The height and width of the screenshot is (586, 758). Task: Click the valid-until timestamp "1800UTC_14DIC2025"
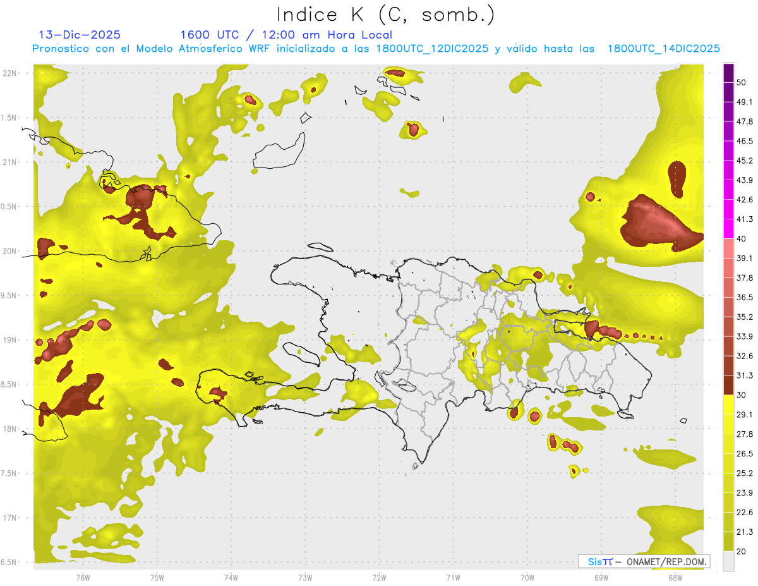pos(664,49)
